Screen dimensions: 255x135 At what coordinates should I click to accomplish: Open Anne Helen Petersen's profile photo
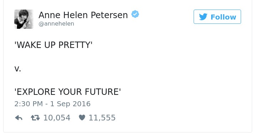tap(24, 19)
